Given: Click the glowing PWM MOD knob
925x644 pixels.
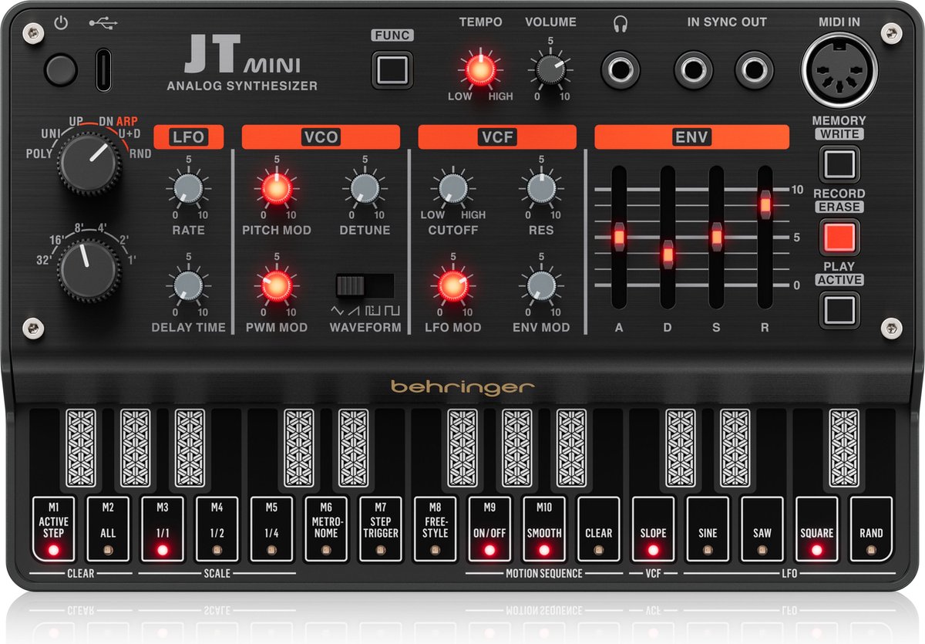Looking at the screenshot, I should 277,285.
